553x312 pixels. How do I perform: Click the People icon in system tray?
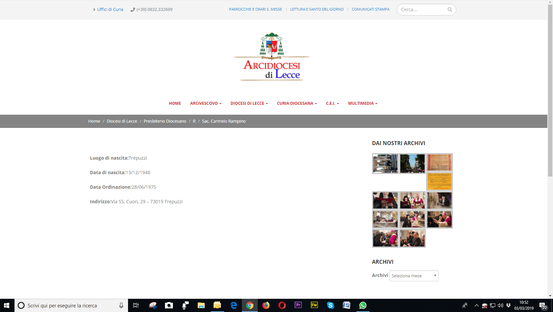click(x=465, y=305)
